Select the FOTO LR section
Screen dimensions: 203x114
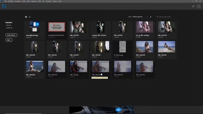(x=9, y=28)
